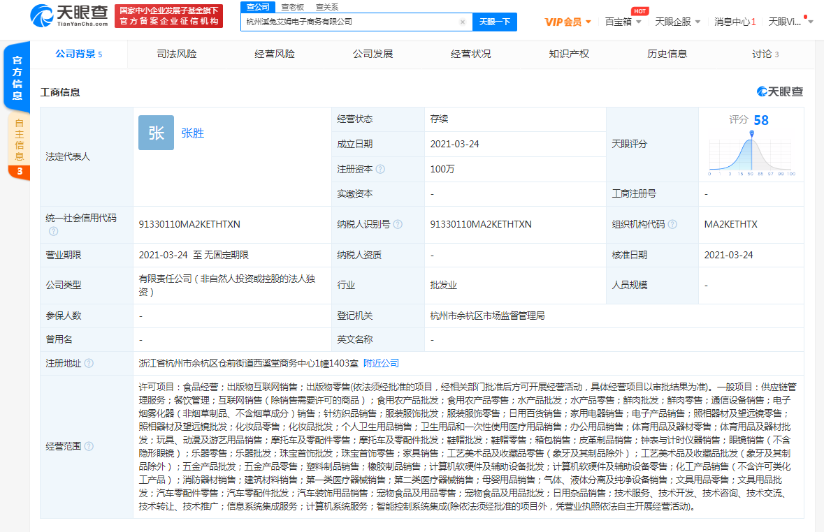Open the 附近公司 link

tap(381, 363)
